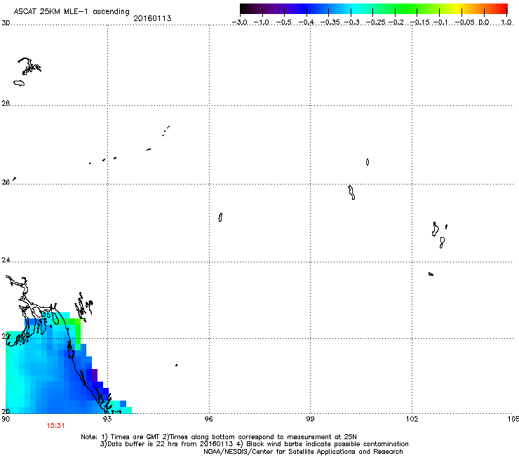Screen dimensions: 519x456
Task: Click the 0.0 colorbar label
Action: tap(484, 22)
